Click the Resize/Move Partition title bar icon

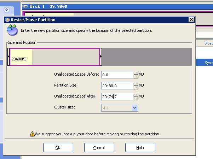(x=7, y=20)
